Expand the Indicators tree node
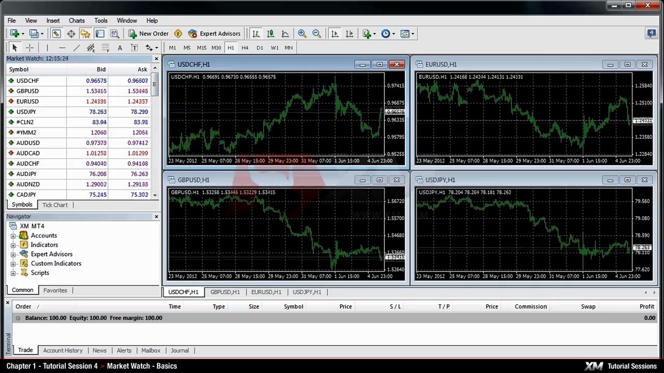The image size is (664, 373). 13,245
